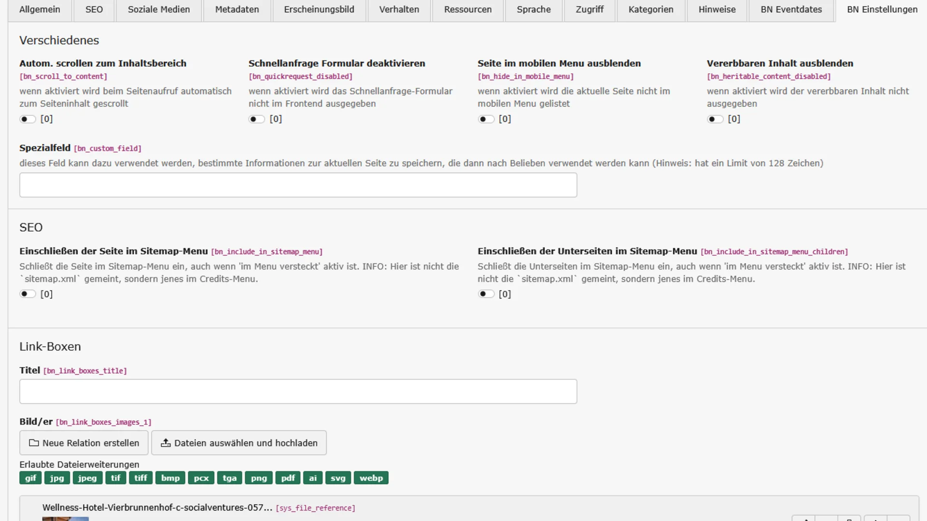
Task: Select the BN Einstellungen tab
Action: point(882,10)
